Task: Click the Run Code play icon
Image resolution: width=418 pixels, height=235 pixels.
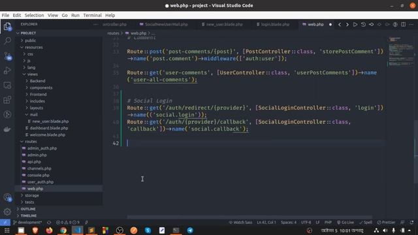Action: (355, 25)
